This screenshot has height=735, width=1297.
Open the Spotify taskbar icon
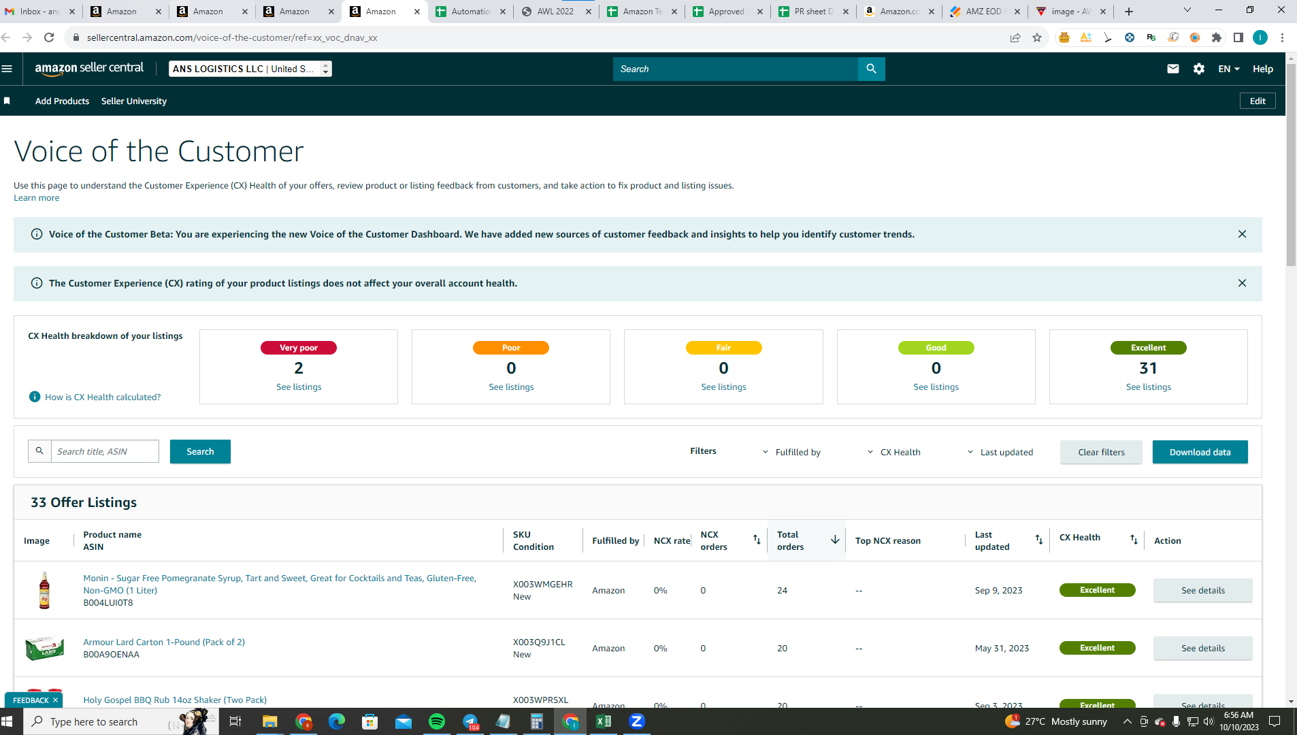(x=437, y=721)
